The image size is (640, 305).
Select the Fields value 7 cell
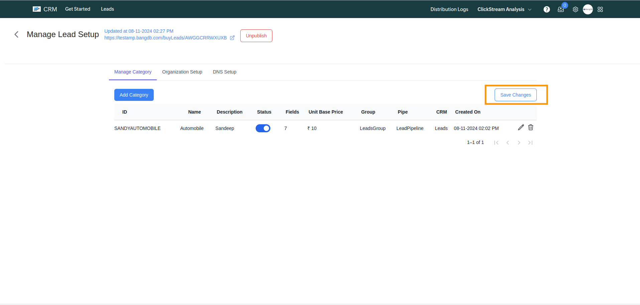[x=286, y=128]
